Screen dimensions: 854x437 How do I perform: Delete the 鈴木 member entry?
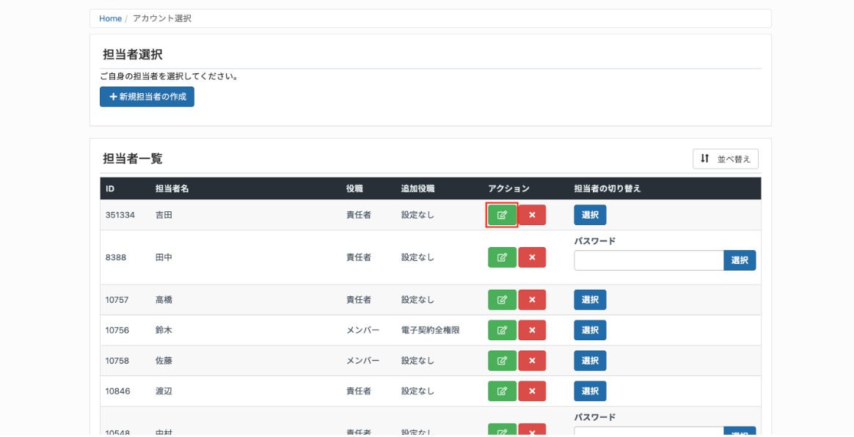pyautogui.click(x=532, y=331)
